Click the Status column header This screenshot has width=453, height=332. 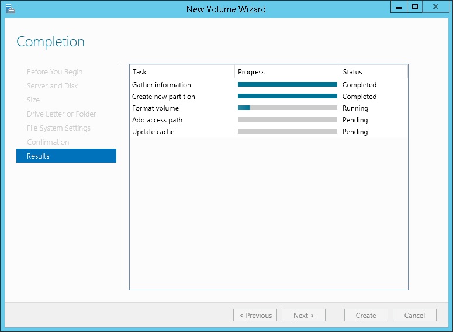click(x=371, y=72)
